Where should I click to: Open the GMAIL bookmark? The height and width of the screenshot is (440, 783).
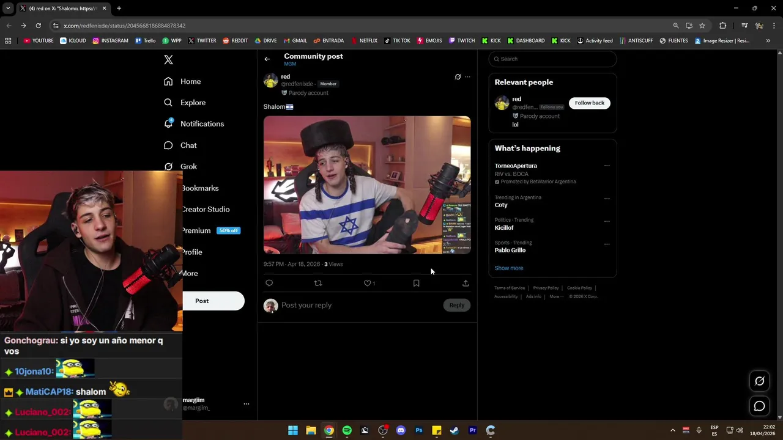(x=295, y=41)
